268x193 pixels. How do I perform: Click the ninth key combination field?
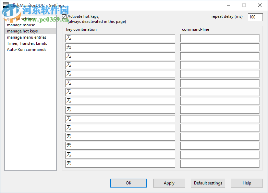pos(120,110)
